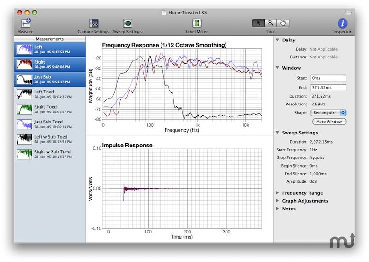Click the Distance value Not Applicable
This screenshot has height=262, width=369.
coord(324,57)
